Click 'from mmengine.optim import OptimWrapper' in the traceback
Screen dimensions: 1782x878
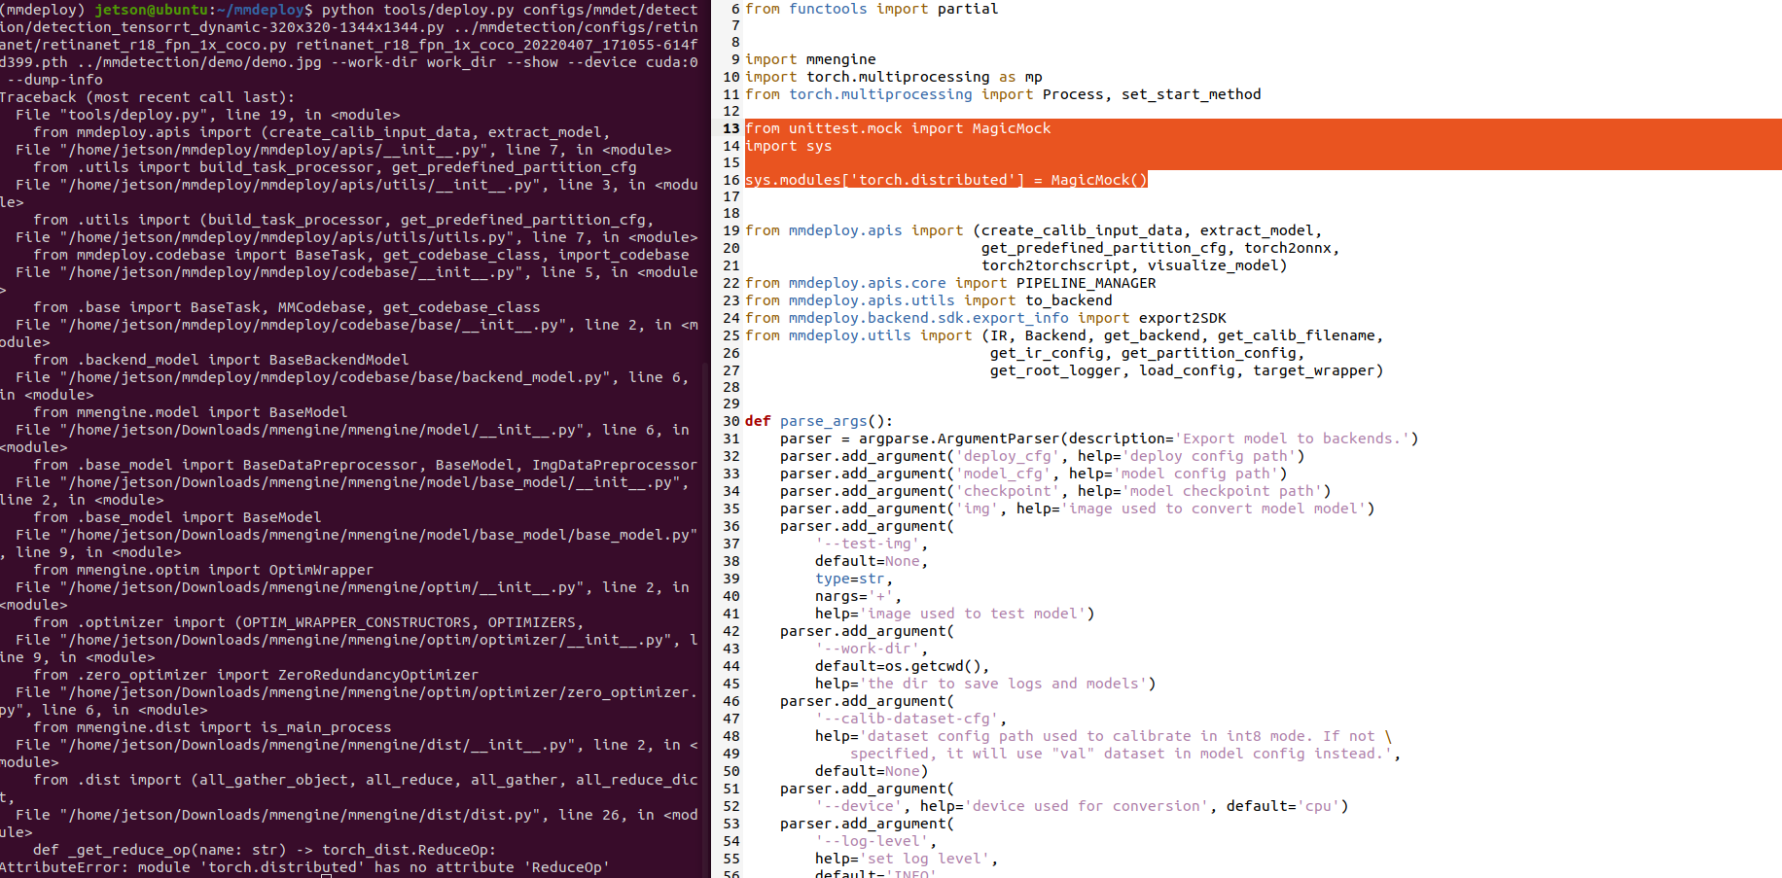203,570
